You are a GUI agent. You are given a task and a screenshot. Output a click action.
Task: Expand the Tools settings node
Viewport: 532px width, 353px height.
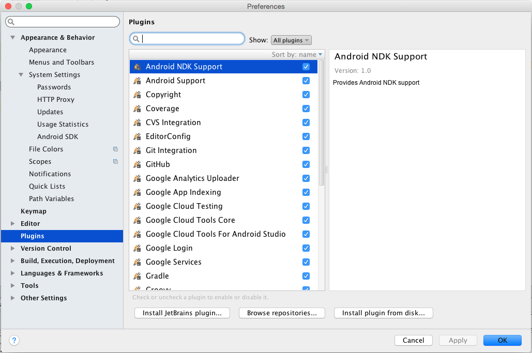(x=12, y=285)
